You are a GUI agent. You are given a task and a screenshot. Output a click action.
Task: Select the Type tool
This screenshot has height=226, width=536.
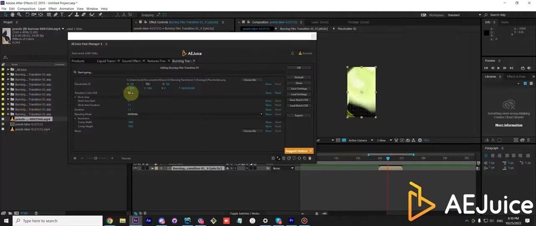click(x=62, y=15)
